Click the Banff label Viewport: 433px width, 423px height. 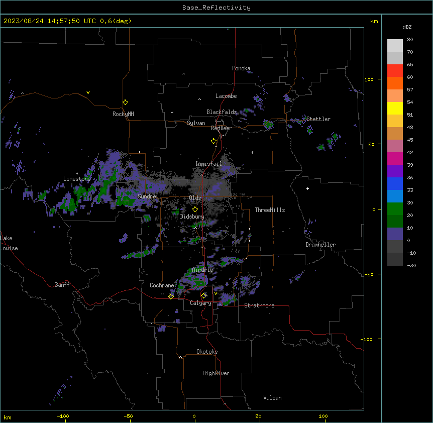pyautogui.click(x=62, y=285)
